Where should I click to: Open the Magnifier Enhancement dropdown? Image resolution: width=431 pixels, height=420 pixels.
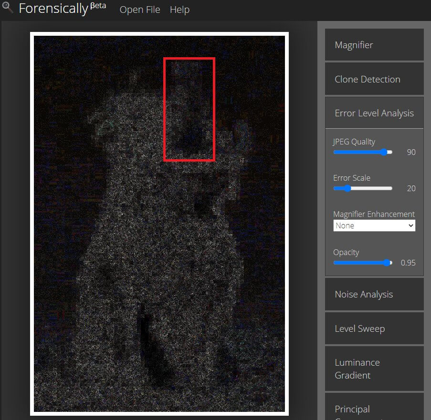point(374,225)
